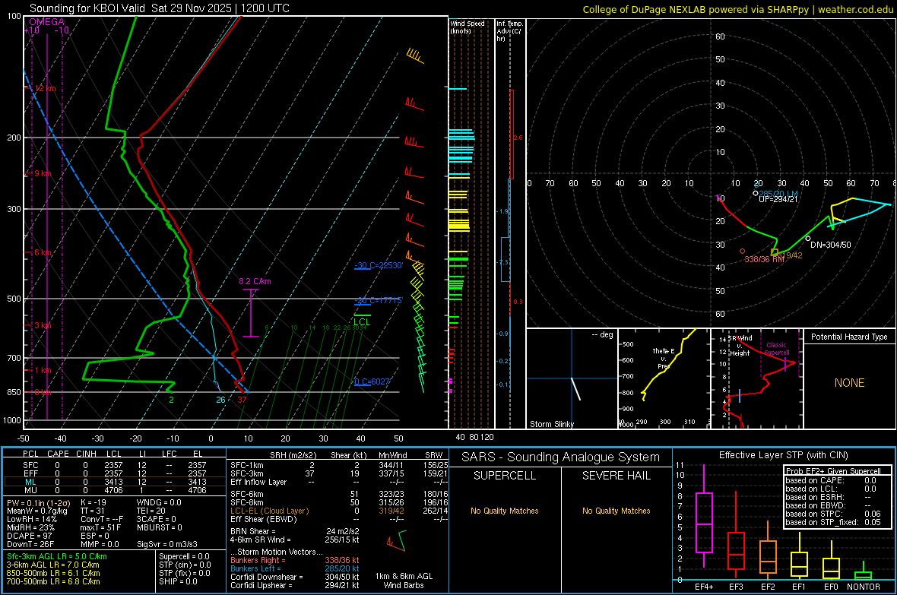Click the 338/36 RM storm motion label
Screen dimensions: 897x595
tap(764, 259)
